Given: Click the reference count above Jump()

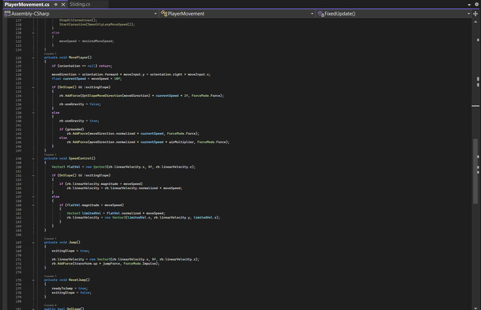Looking at the screenshot, I should tap(50, 239).
